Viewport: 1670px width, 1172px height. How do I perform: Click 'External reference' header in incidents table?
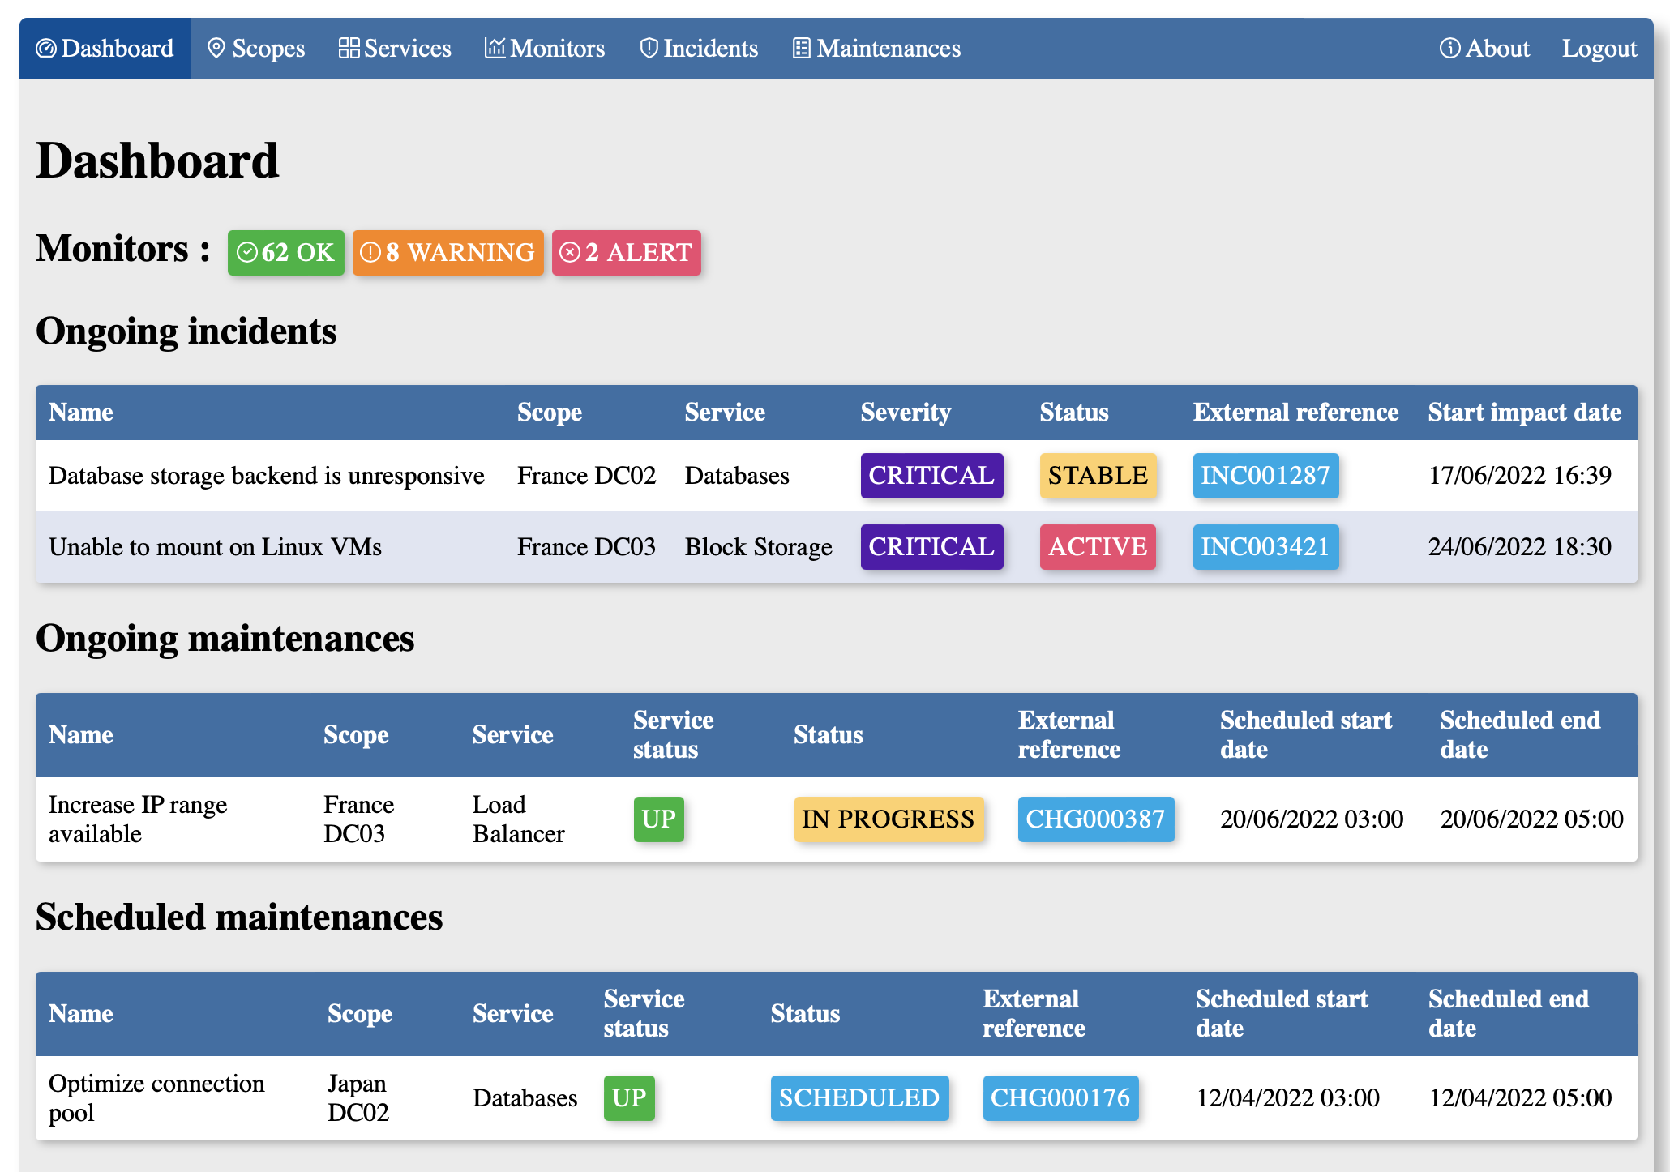point(1295,413)
